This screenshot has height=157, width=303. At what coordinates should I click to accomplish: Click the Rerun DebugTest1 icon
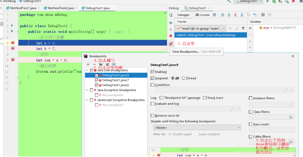click(x=171, y=15)
